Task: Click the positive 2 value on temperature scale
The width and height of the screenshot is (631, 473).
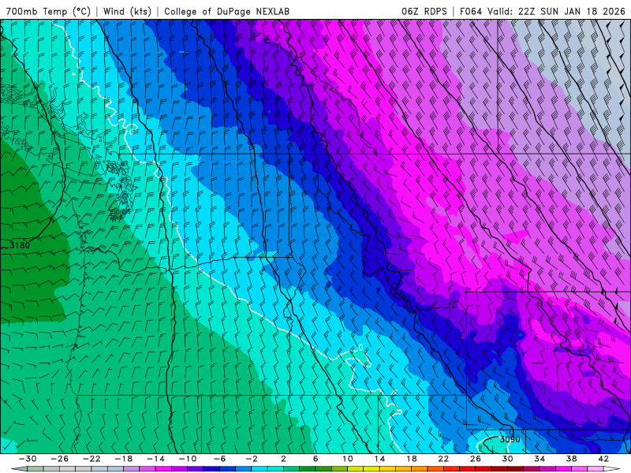Action: pos(284,459)
